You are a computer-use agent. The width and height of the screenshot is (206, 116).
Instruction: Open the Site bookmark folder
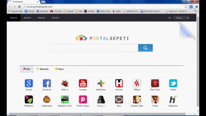[x=79, y=11]
